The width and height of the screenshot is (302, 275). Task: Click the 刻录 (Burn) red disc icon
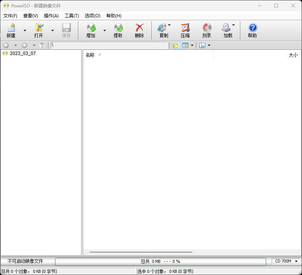click(207, 28)
